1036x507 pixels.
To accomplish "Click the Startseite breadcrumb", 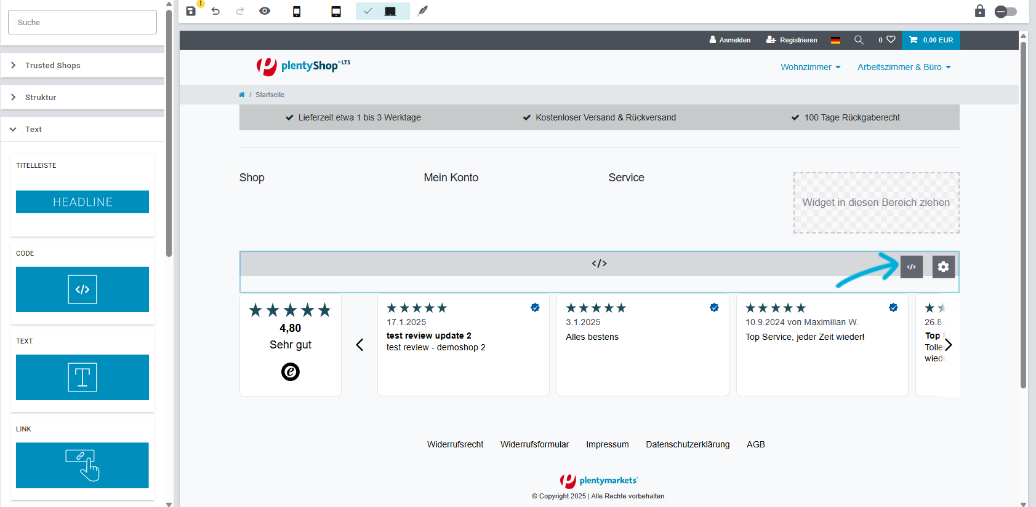I will click(x=270, y=95).
